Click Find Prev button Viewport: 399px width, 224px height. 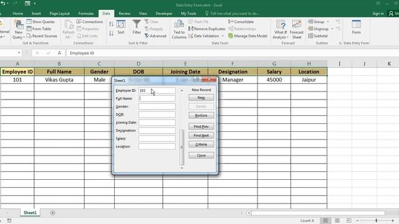tap(201, 126)
